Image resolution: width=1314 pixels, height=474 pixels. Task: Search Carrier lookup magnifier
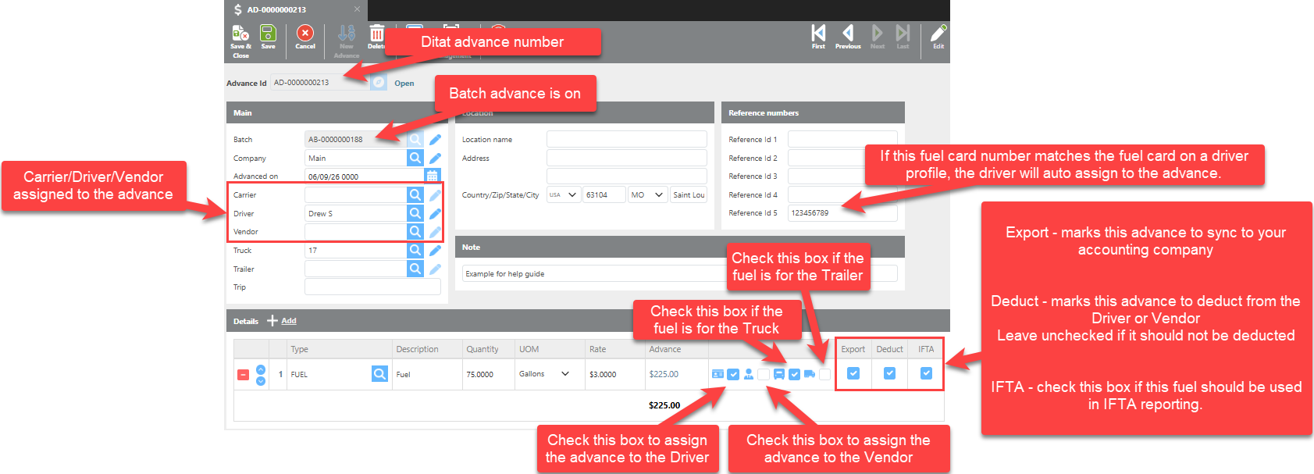pos(415,194)
